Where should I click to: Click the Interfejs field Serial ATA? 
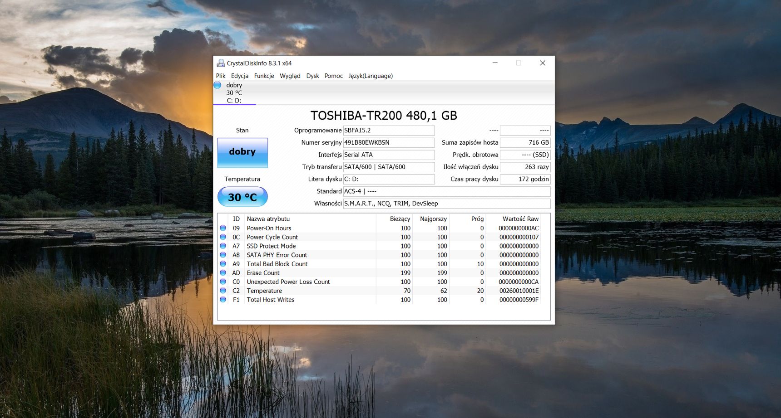tap(389, 155)
